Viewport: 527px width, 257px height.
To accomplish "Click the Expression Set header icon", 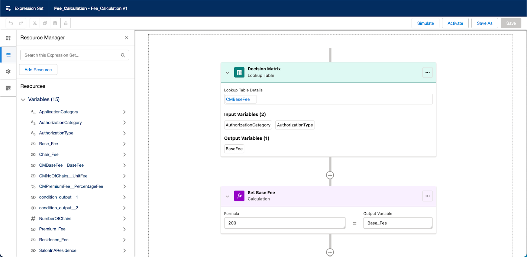I will 8,9.
